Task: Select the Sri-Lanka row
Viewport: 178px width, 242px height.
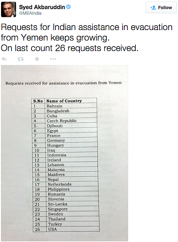Action: [66, 204]
